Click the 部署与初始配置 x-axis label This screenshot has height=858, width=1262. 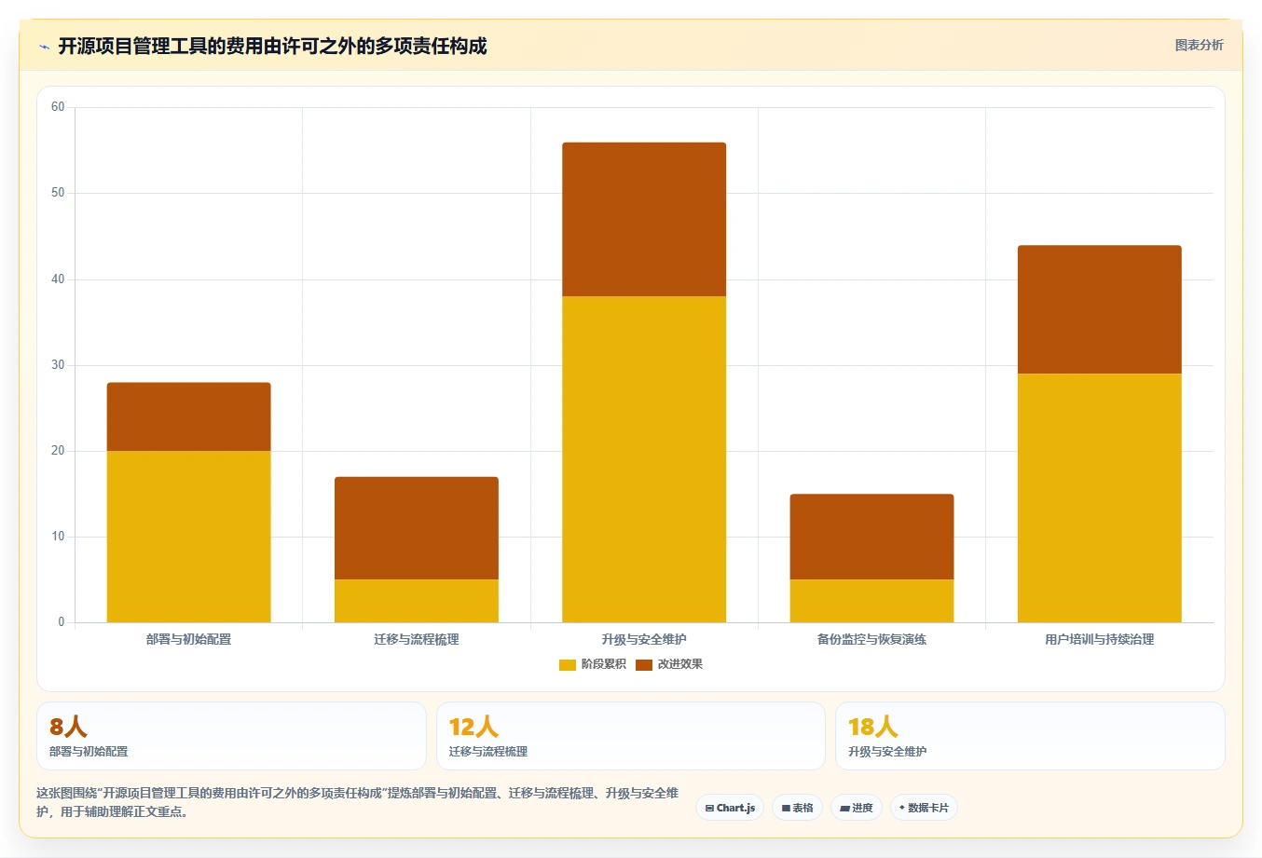pyautogui.click(x=189, y=639)
